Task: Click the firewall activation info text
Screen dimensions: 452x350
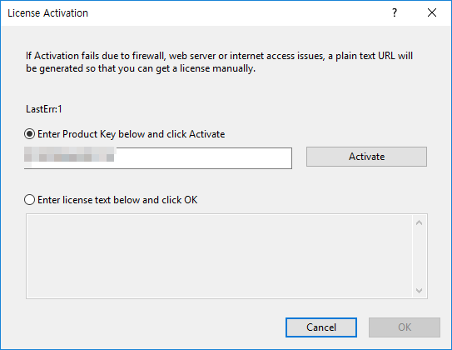Action: (219, 62)
